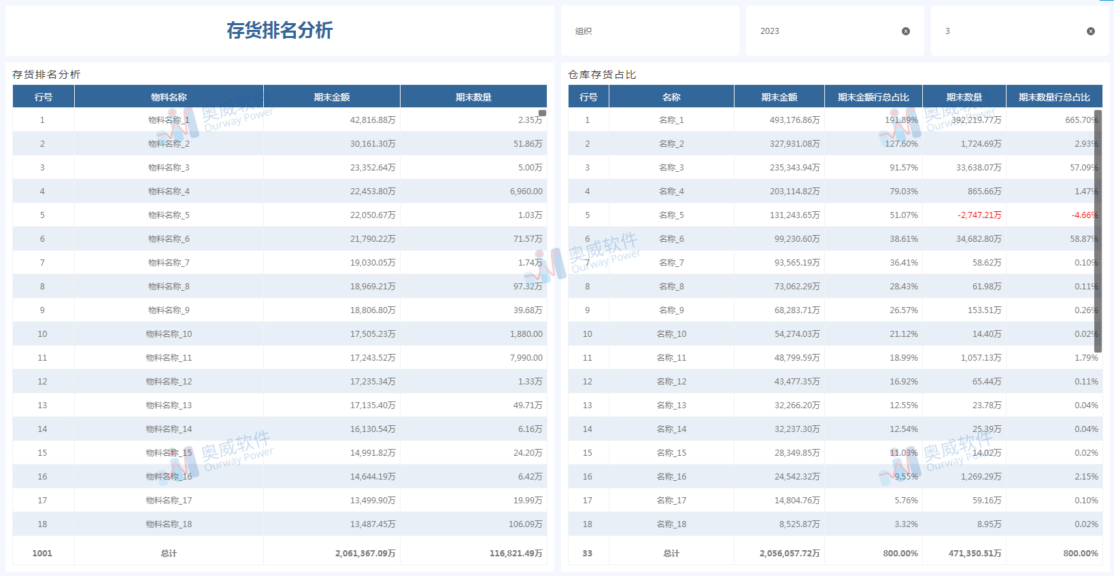Select warehouse row 名称_6
Image resolution: width=1114 pixels, height=576 pixels.
click(x=835, y=239)
